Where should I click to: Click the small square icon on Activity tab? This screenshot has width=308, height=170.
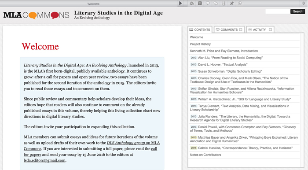tap(270, 30)
